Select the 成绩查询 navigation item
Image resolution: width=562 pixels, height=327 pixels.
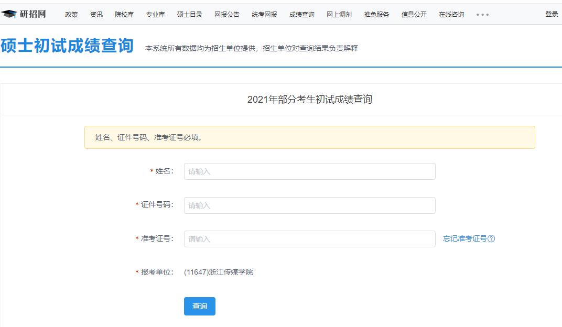(x=301, y=15)
